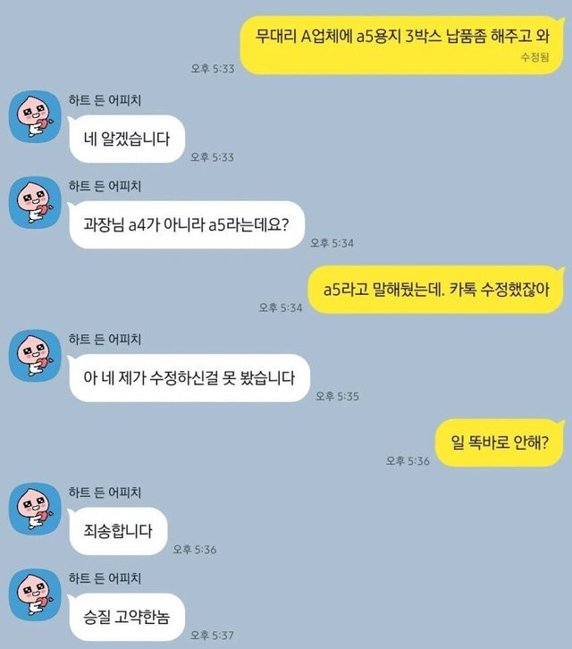Tap the '과장님 a4가 아니라 a5라는데요?' bubble
Screen dimensions: 572x649
tap(186, 225)
